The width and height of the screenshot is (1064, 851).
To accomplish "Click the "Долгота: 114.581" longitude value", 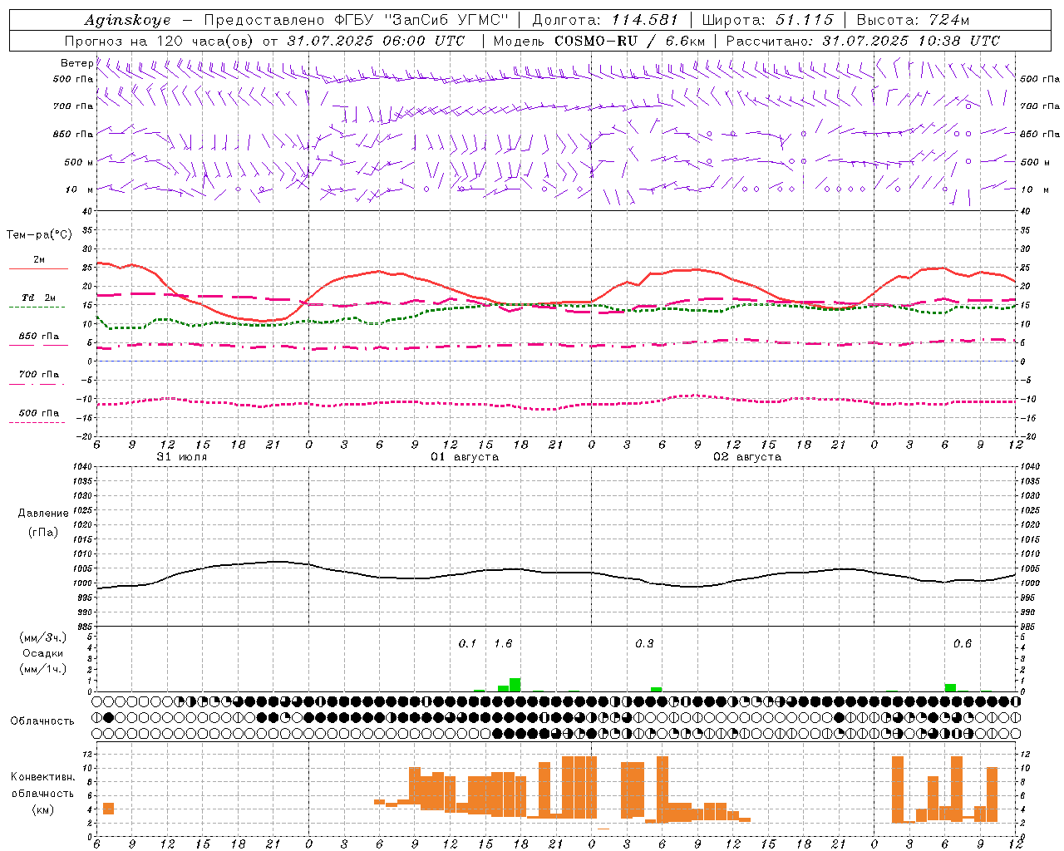I will pos(605,20).
